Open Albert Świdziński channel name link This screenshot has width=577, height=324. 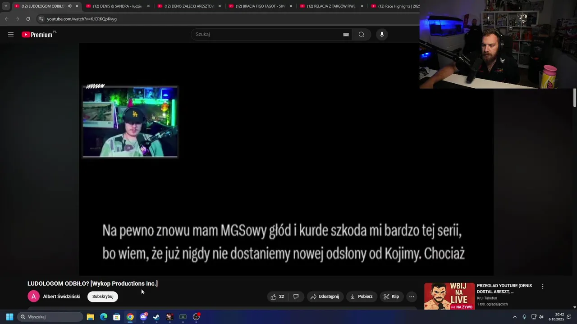[x=62, y=297]
